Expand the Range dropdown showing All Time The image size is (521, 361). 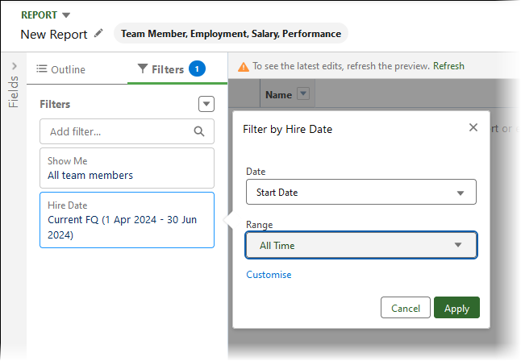point(361,245)
